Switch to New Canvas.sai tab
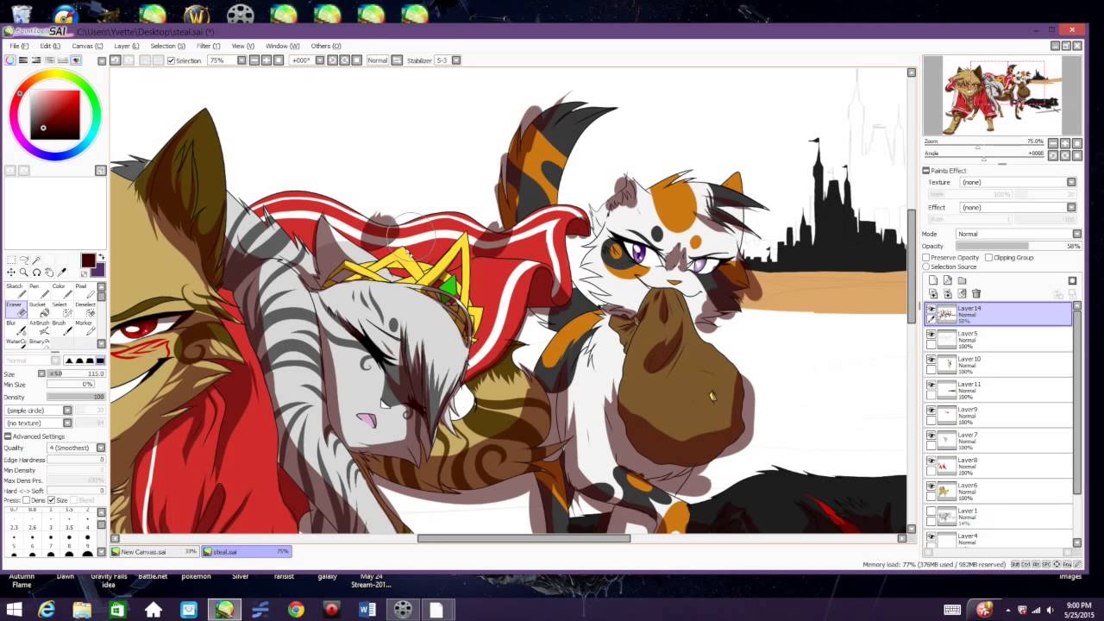Viewport: 1104px width, 621px height. (155, 552)
